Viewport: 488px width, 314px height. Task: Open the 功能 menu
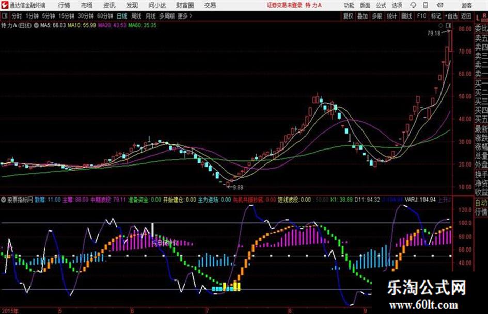pyautogui.click(x=349, y=5)
